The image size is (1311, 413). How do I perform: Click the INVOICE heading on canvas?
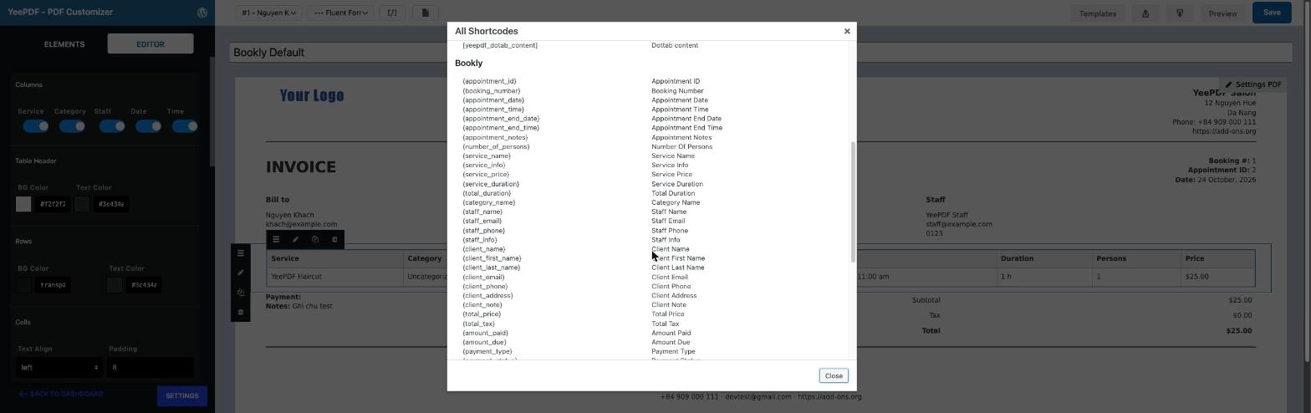pyautogui.click(x=301, y=167)
